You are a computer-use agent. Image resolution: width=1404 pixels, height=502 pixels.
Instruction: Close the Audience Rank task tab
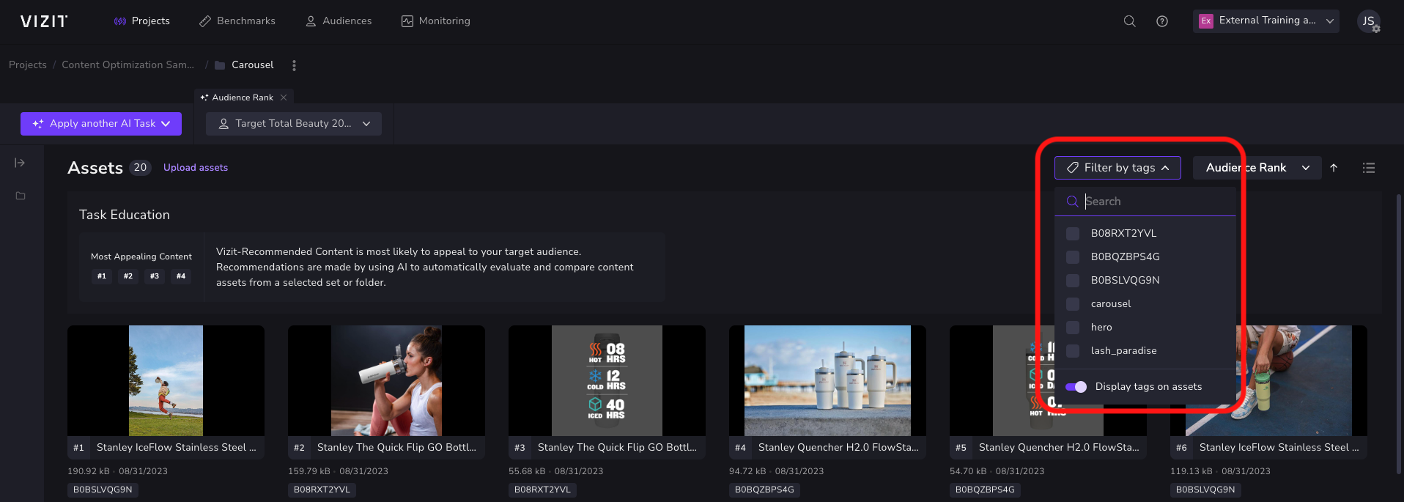284,97
